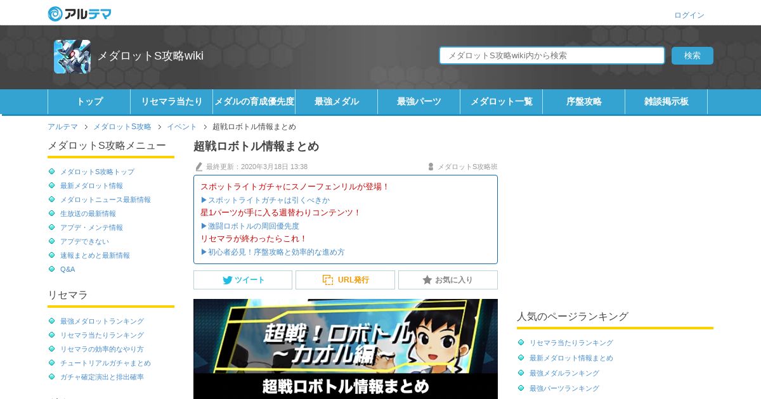Open the 序盤攻略 tab

pyautogui.click(x=584, y=101)
